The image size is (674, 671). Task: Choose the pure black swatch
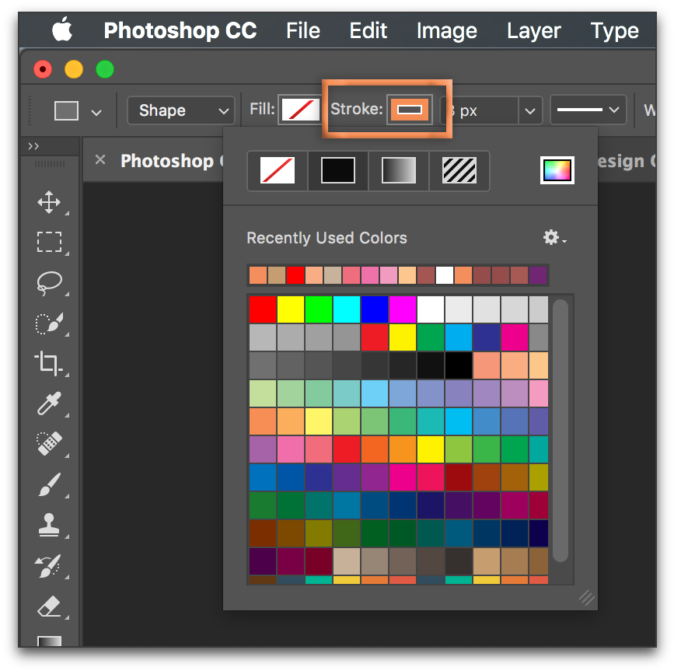[459, 365]
